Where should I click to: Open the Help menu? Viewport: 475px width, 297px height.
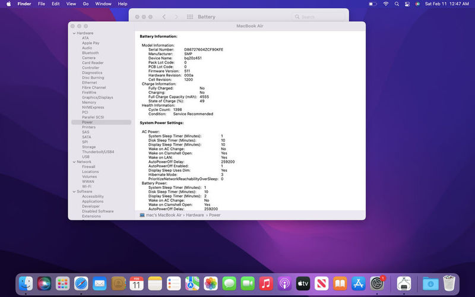tap(122, 4)
